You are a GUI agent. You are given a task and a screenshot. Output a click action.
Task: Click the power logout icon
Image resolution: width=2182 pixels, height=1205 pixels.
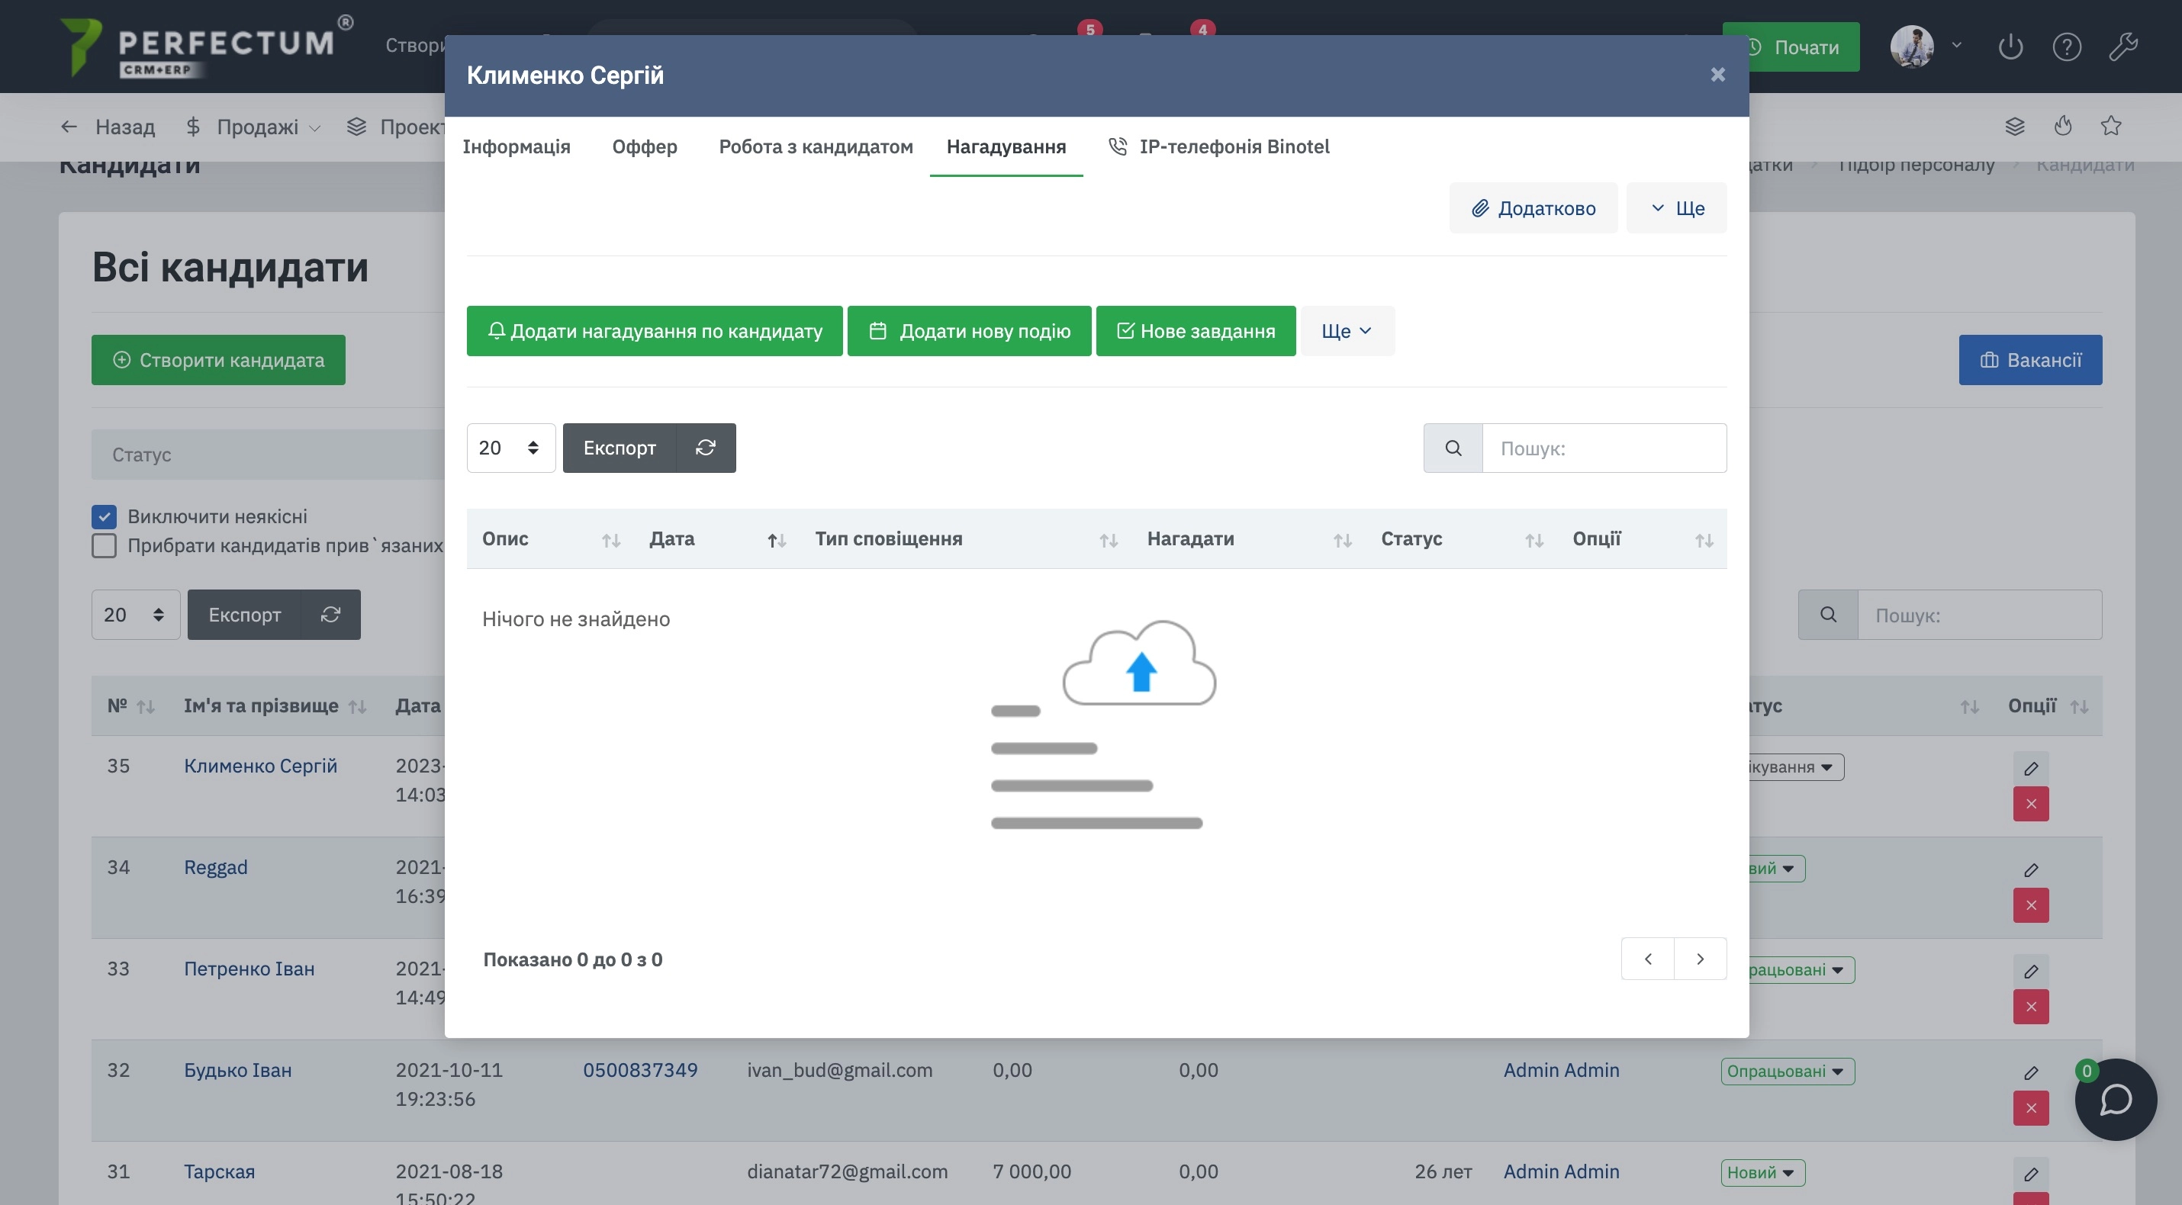point(2010,47)
